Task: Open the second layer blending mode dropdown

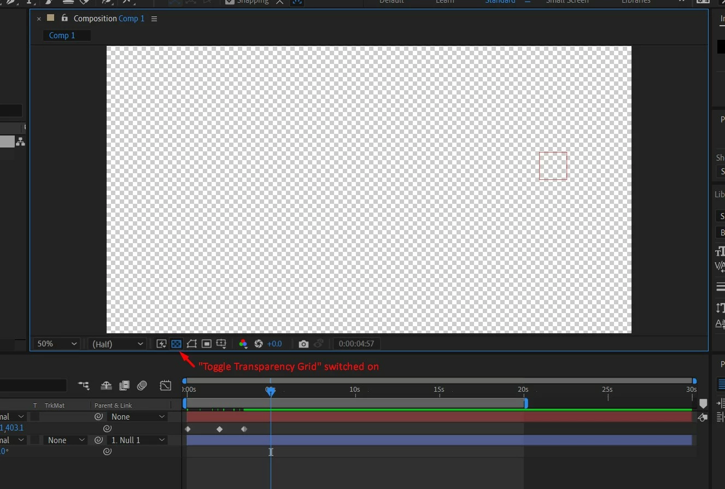Action: [13, 440]
